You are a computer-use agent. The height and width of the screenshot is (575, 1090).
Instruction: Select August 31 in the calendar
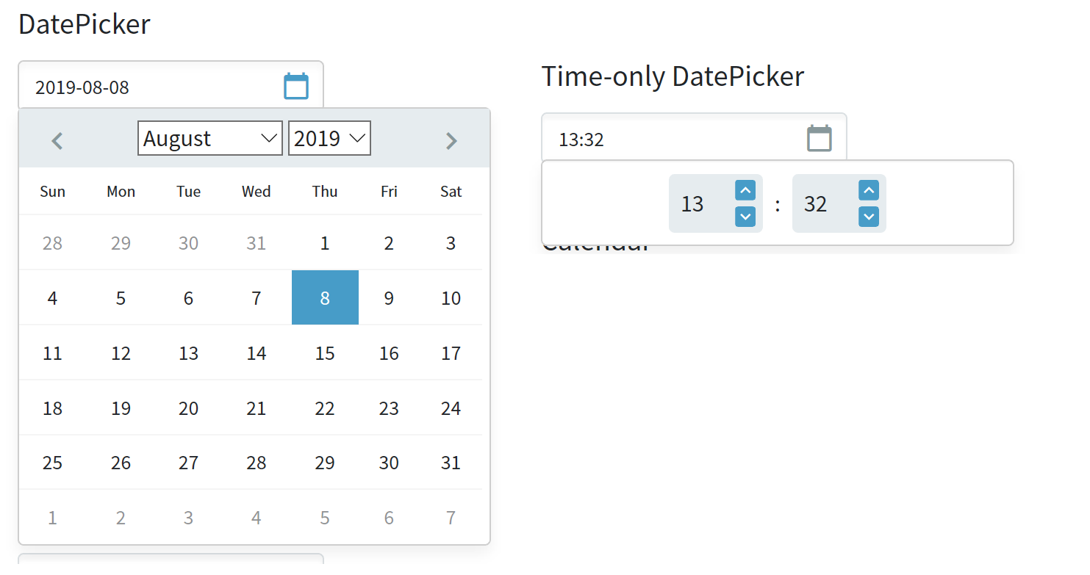(451, 463)
